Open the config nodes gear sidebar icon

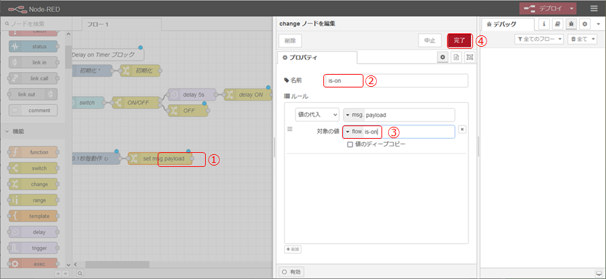pyautogui.click(x=585, y=24)
